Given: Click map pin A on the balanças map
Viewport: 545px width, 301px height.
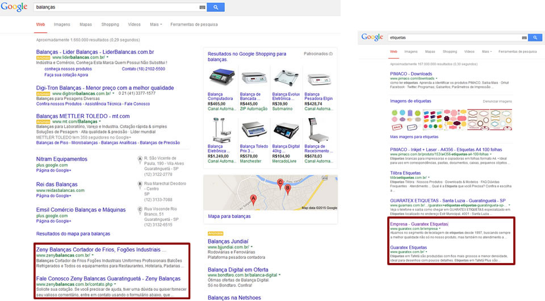Looking at the screenshot, I should click(x=253, y=200).
